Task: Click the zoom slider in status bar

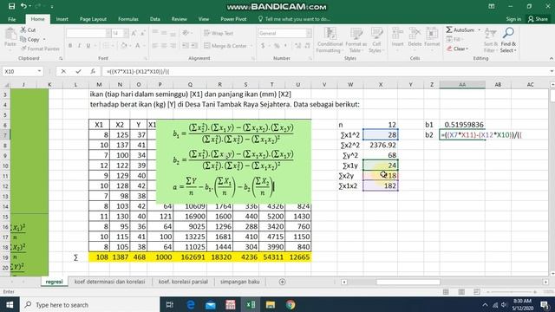Action: (x=512, y=292)
